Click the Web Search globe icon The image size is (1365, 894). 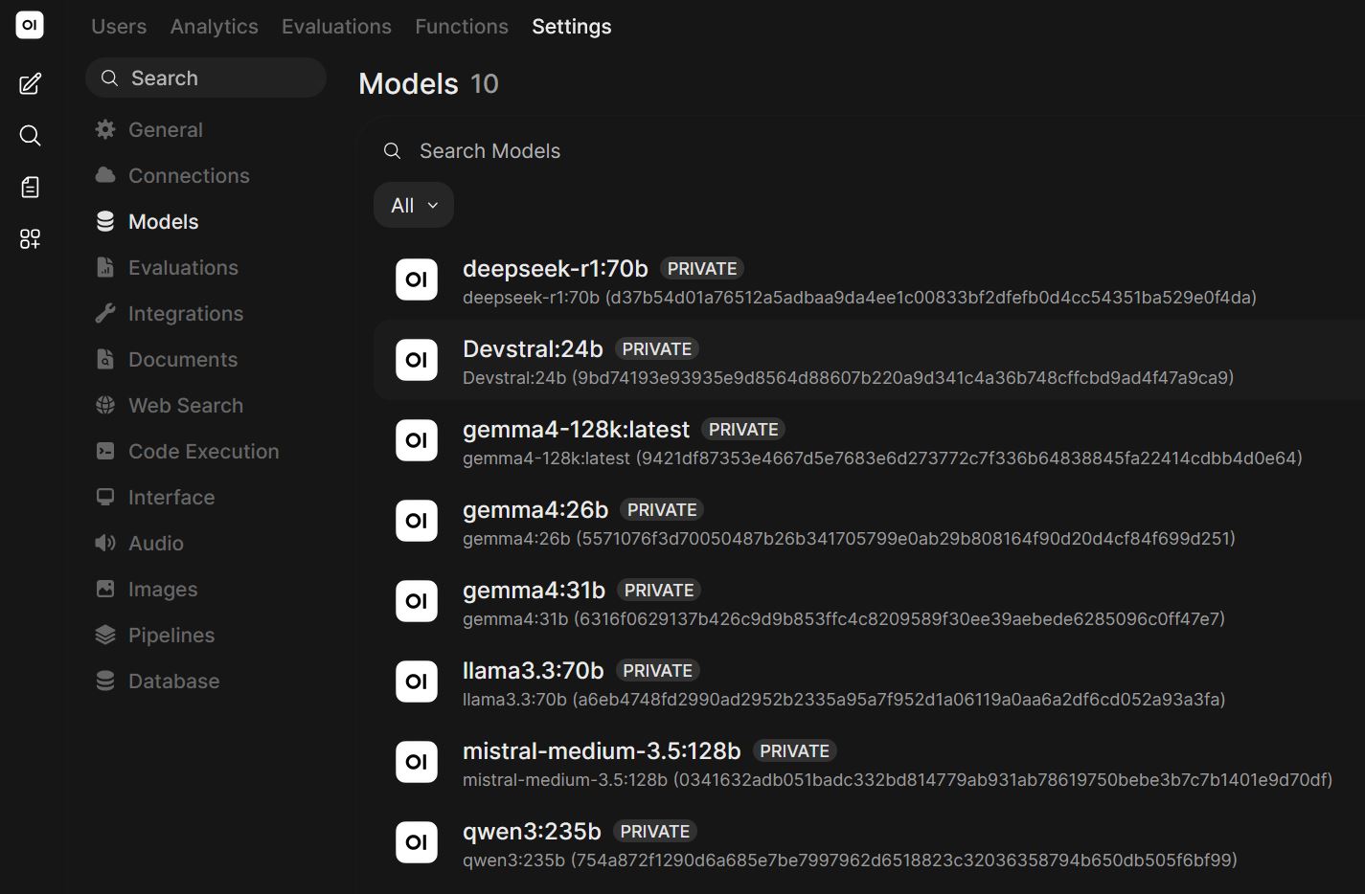(105, 405)
